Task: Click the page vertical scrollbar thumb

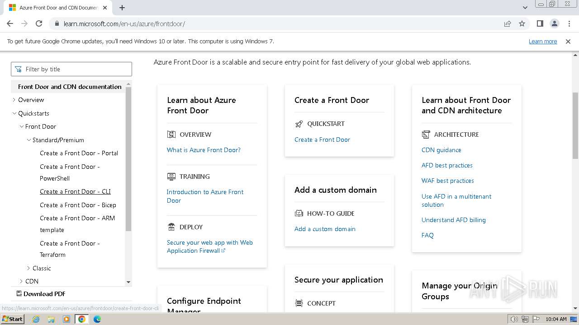Action: (x=575, y=125)
